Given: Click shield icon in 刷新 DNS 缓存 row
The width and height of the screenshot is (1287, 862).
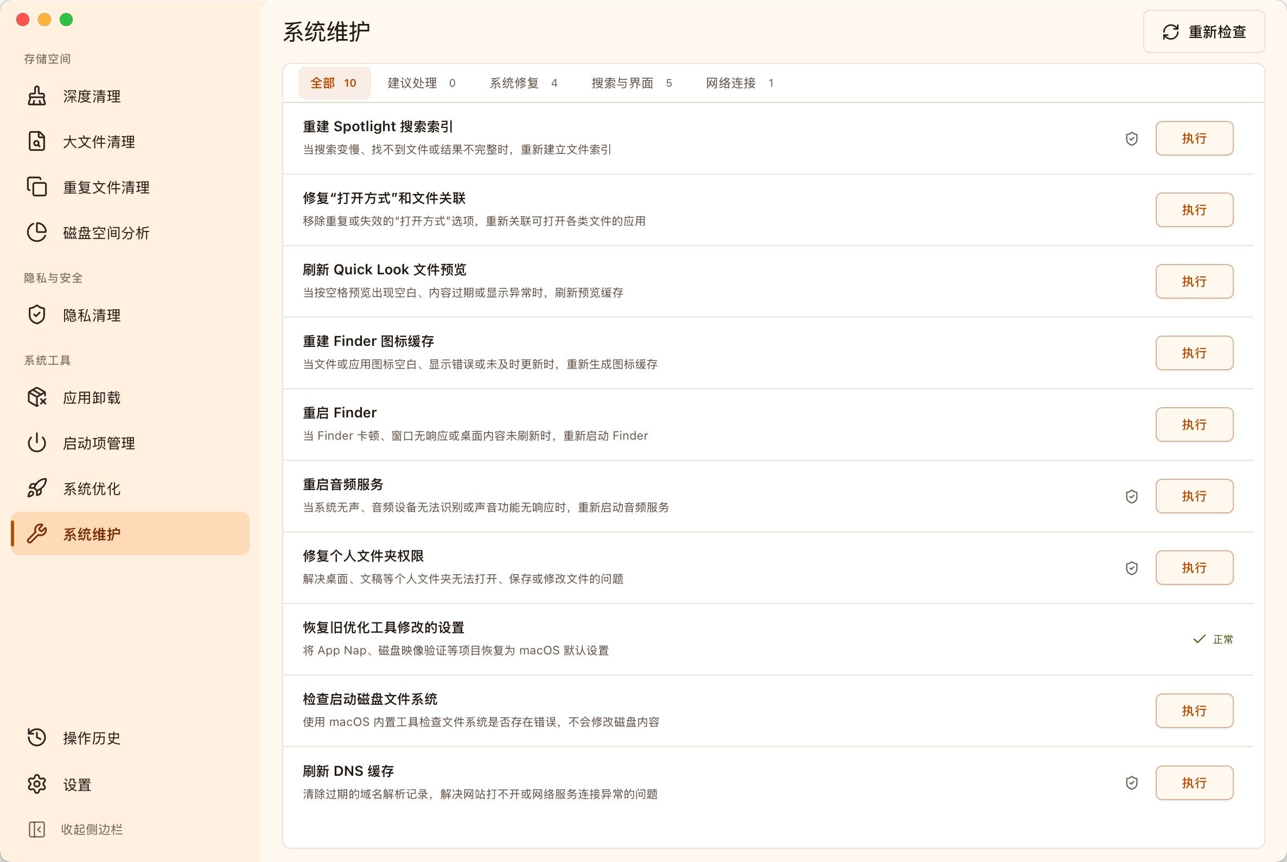Looking at the screenshot, I should (x=1131, y=783).
